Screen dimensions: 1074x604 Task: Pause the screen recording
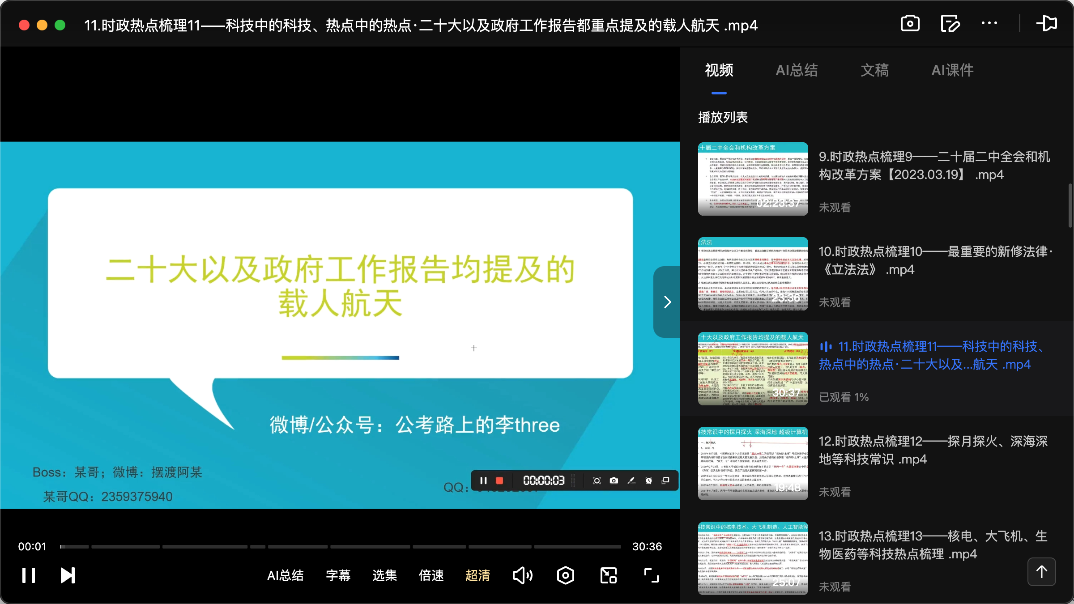pos(483,481)
